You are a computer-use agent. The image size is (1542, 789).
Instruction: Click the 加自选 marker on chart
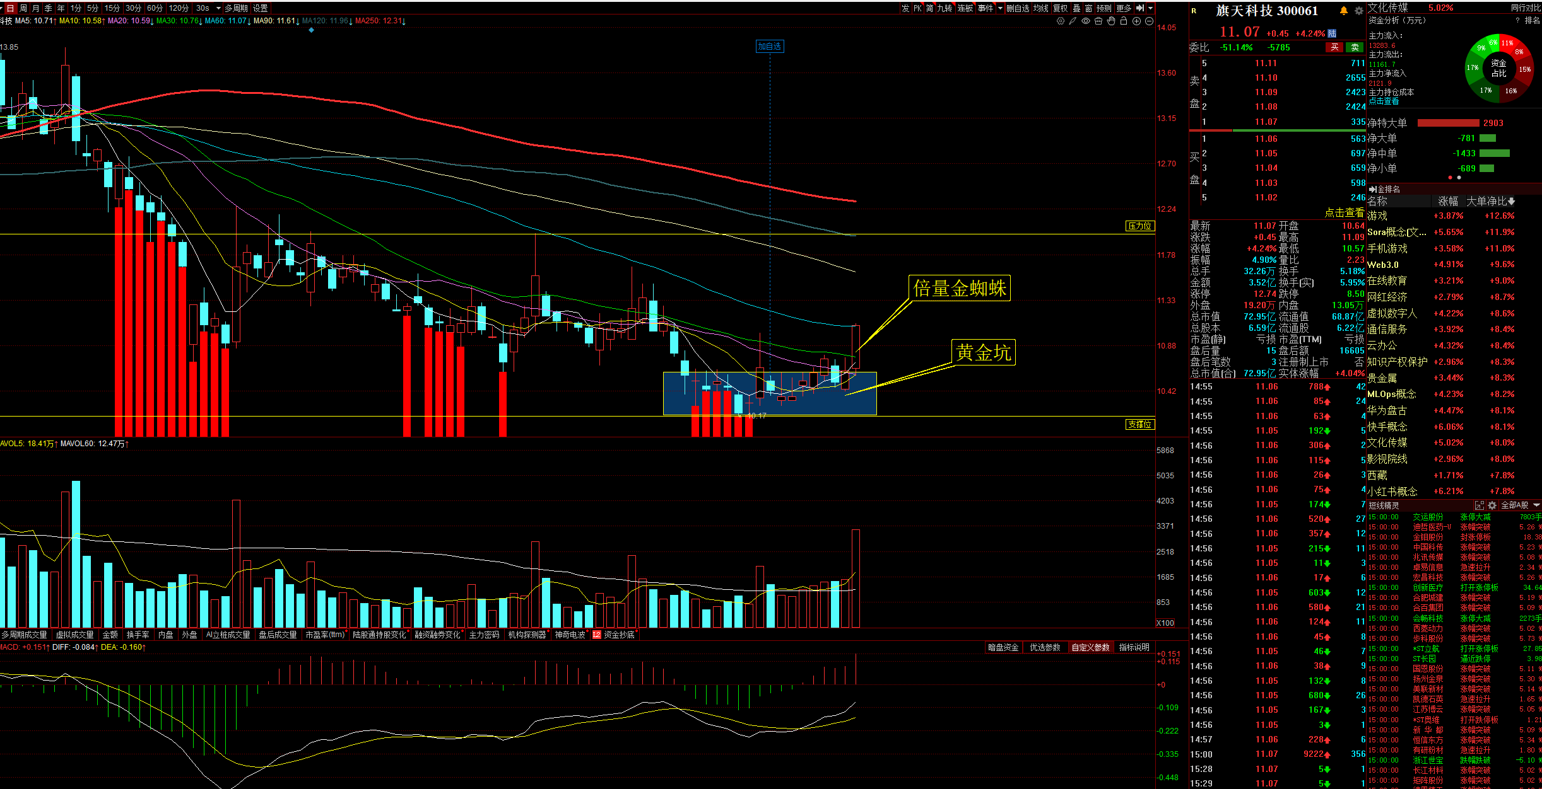click(770, 47)
